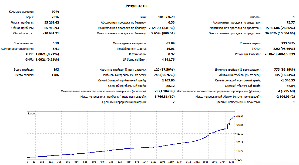Click total trades value 893

coord(56,70)
